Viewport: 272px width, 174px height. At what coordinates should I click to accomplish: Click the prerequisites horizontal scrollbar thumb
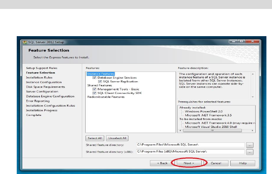(x=212, y=130)
